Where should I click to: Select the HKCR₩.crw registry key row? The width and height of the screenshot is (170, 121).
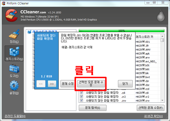[143, 101]
